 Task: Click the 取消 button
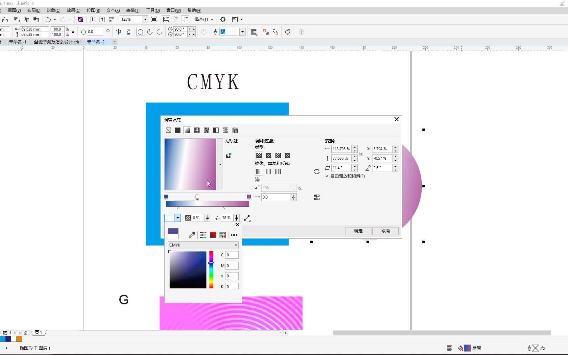[386, 231]
